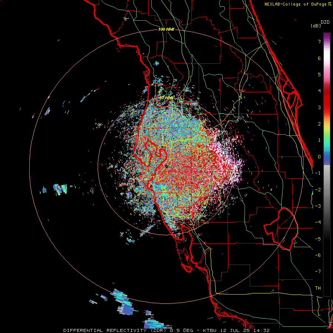The width and height of the screenshot is (333, 333).
Task: Click the [dB] units label
Action: click(316, 26)
